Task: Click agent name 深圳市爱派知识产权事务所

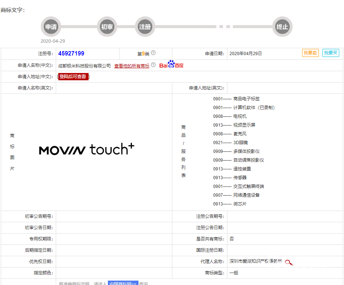Action: click(255, 261)
